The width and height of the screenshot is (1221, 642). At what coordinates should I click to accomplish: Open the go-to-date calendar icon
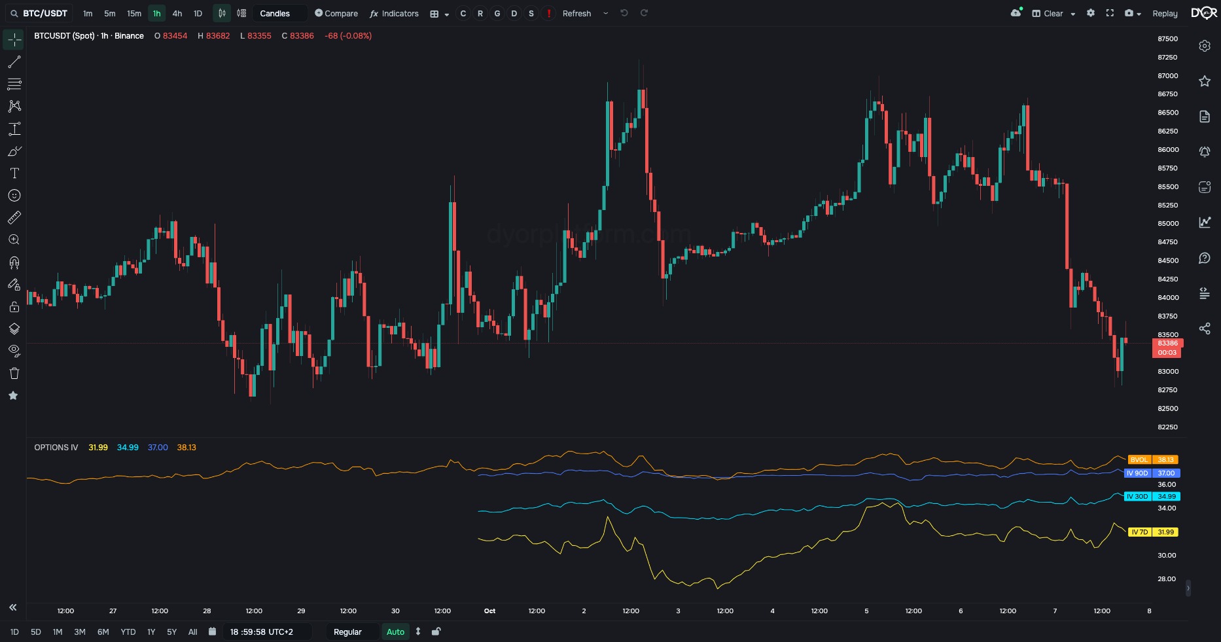pyautogui.click(x=212, y=632)
